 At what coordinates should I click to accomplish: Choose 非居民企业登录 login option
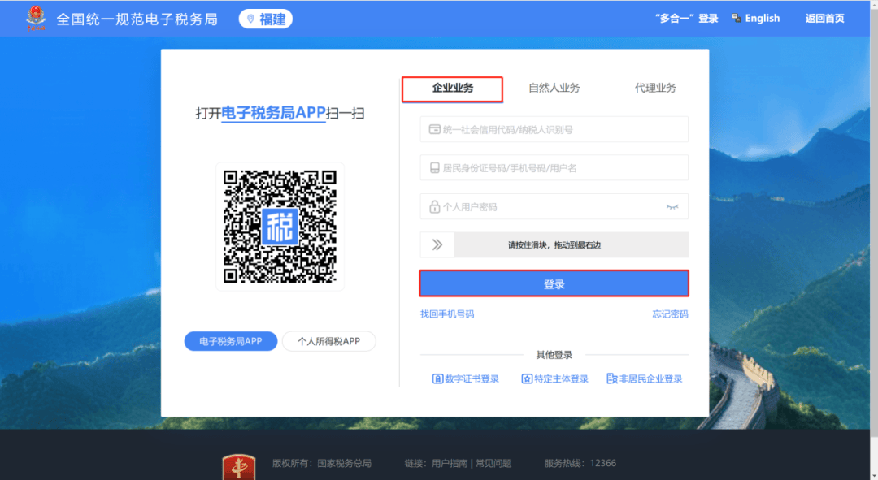(x=645, y=378)
